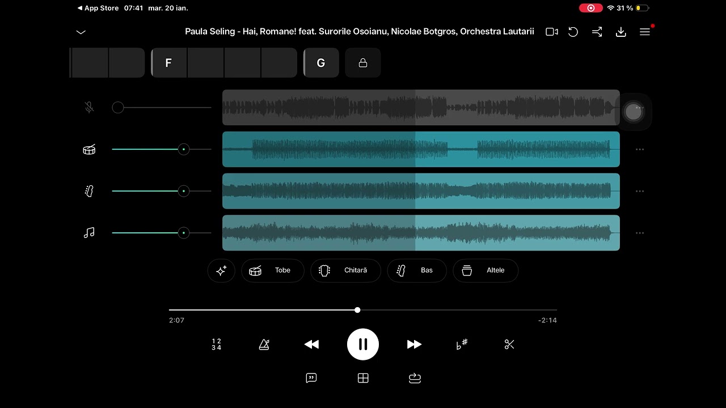The height and width of the screenshot is (408, 726).
Task: Seek within the music note track waveform
Action: tap(421, 233)
